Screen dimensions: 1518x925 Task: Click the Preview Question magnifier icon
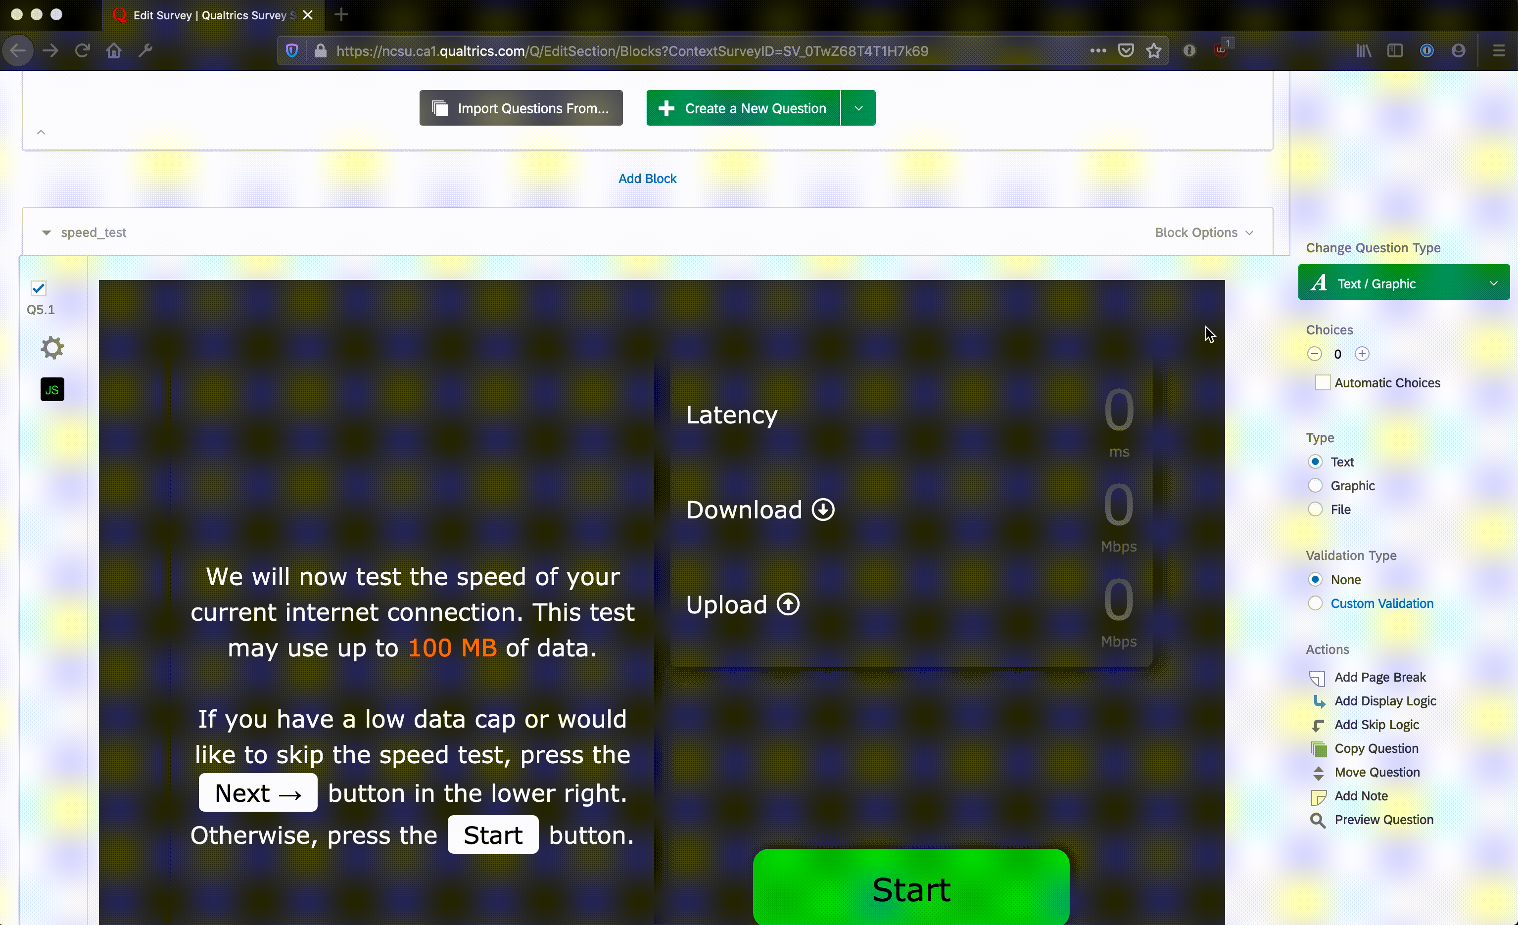pos(1318,820)
